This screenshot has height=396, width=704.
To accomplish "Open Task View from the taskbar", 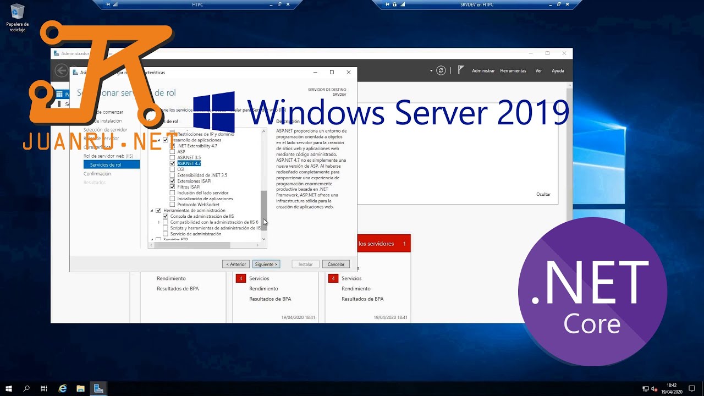I will point(44,389).
